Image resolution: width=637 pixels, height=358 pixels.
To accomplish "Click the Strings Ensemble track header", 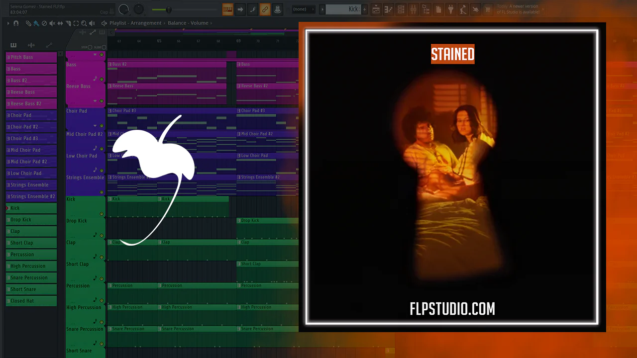I will [86, 184].
